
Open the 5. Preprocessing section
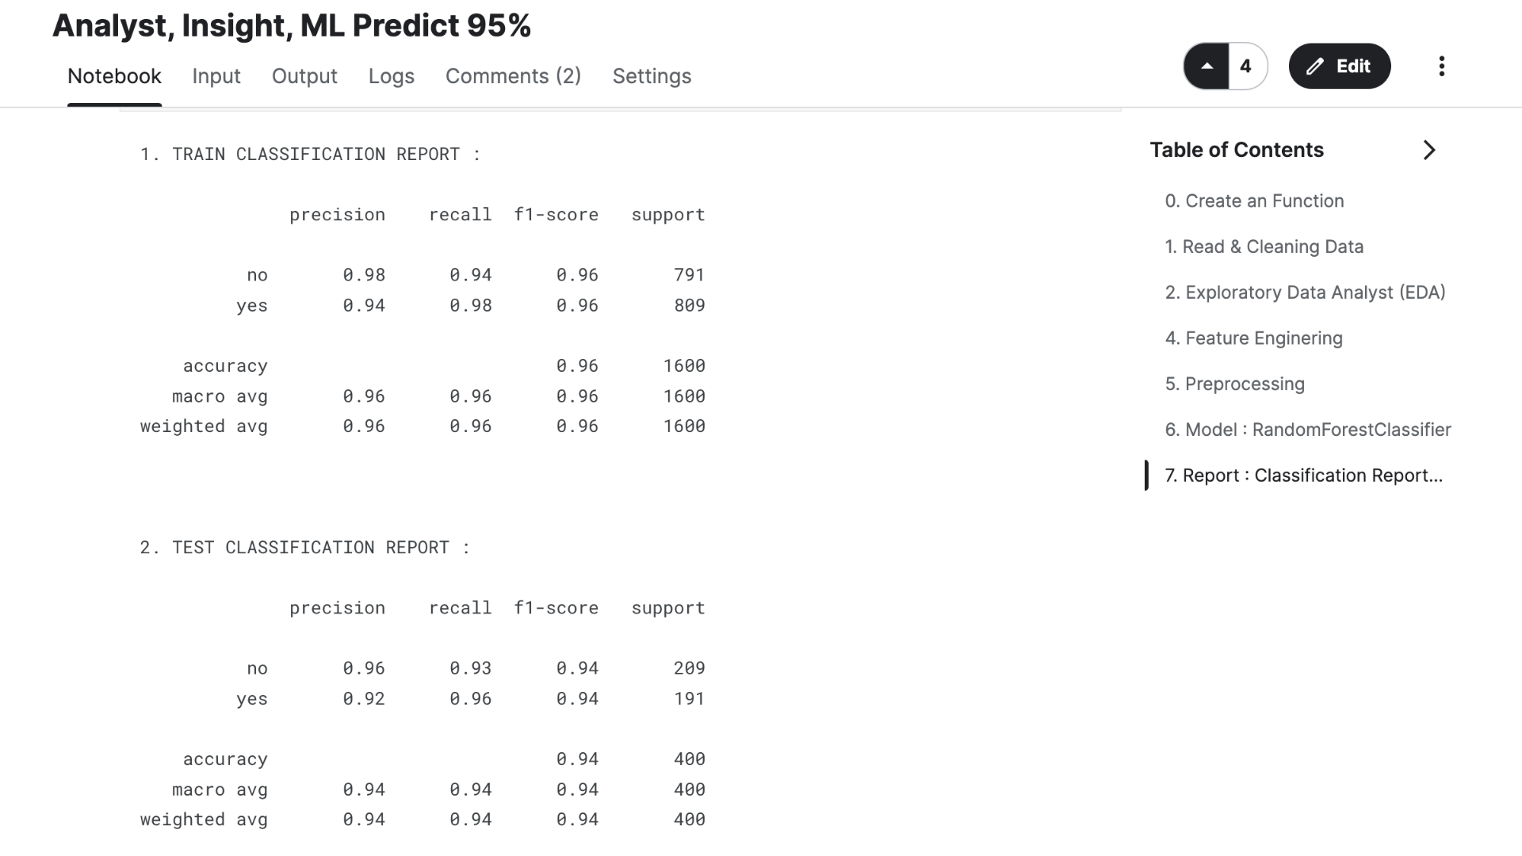point(1234,384)
